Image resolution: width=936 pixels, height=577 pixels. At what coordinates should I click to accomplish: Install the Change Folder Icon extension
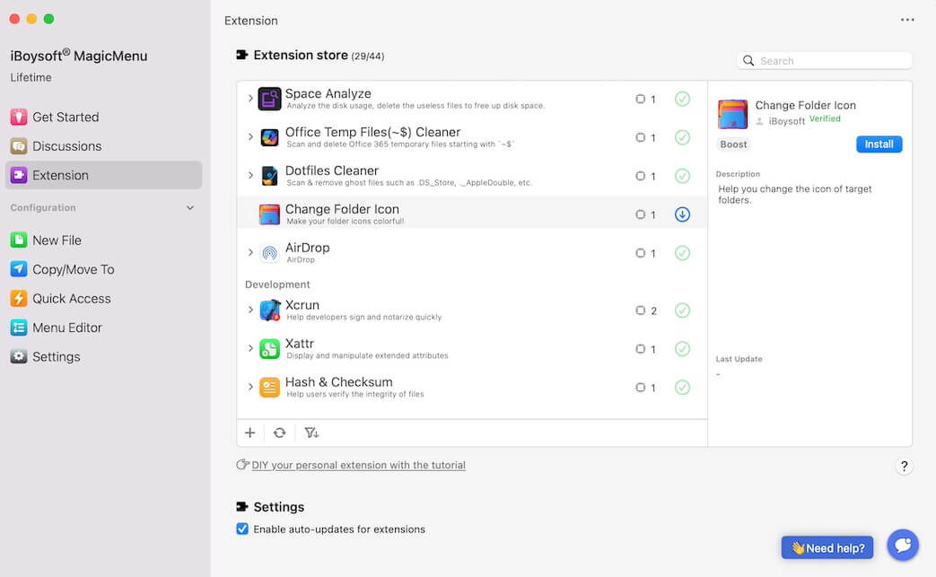(879, 144)
